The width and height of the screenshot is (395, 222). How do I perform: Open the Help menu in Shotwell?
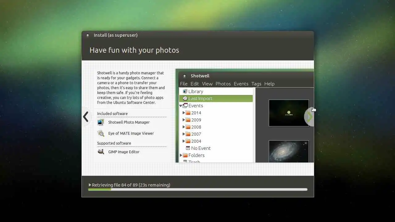point(269,84)
